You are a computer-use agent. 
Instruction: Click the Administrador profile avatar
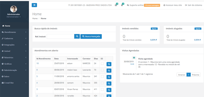tap(14, 9)
